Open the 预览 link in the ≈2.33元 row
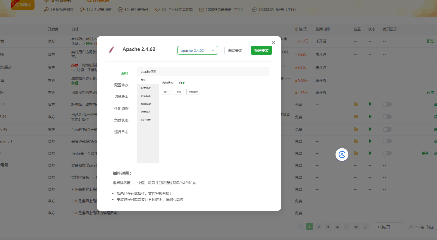The height and width of the screenshot is (240, 437). (x=430, y=41)
